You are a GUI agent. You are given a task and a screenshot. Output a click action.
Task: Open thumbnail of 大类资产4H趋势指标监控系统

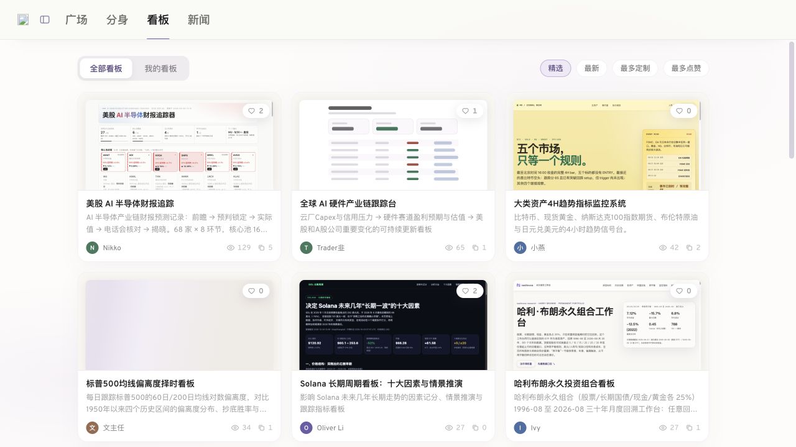pyautogui.click(x=607, y=145)
